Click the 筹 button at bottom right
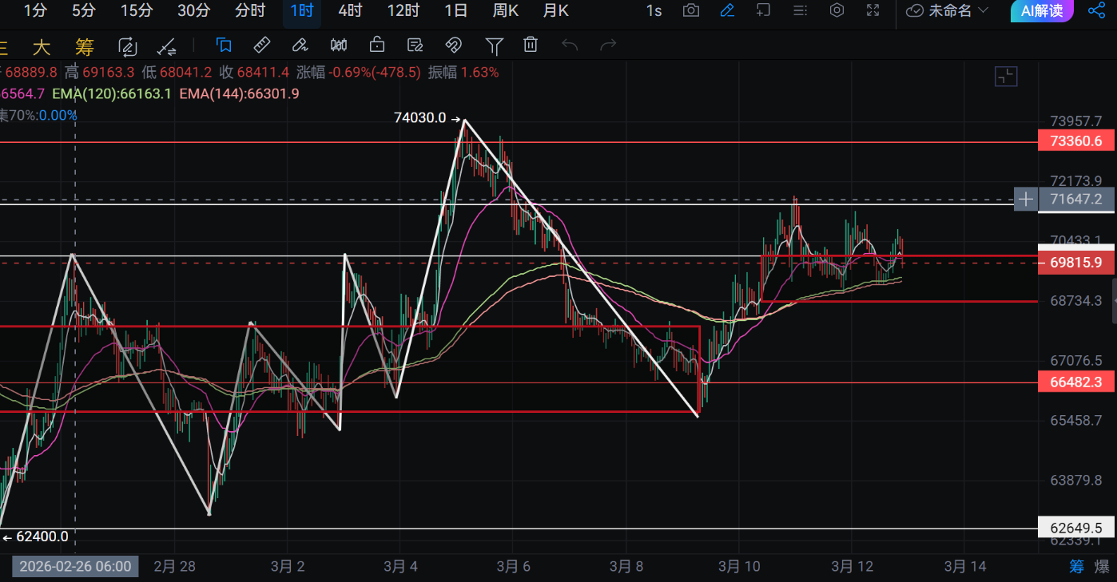Viewport: 1117px width, 582px height. point(1077,566)
